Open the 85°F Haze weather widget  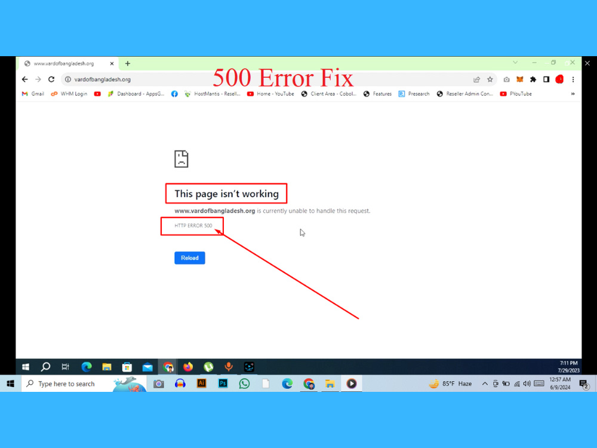click(450, 383)
